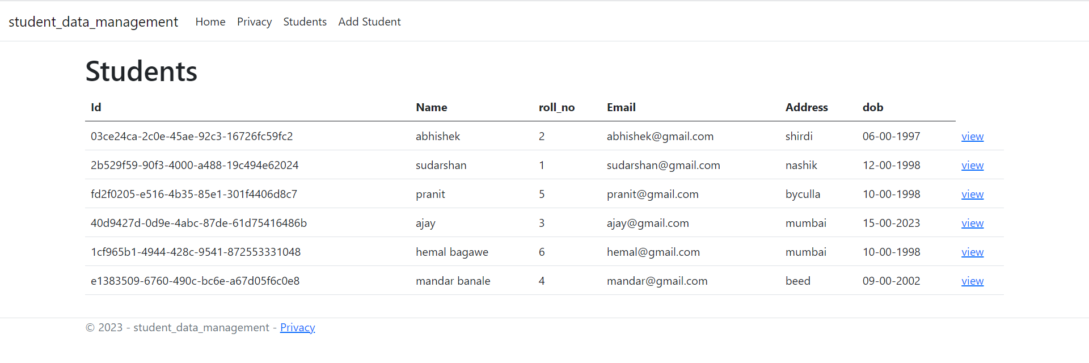Click the student_data_management brand link
Screen dimensions: 1089x363
tap(93, 22)
